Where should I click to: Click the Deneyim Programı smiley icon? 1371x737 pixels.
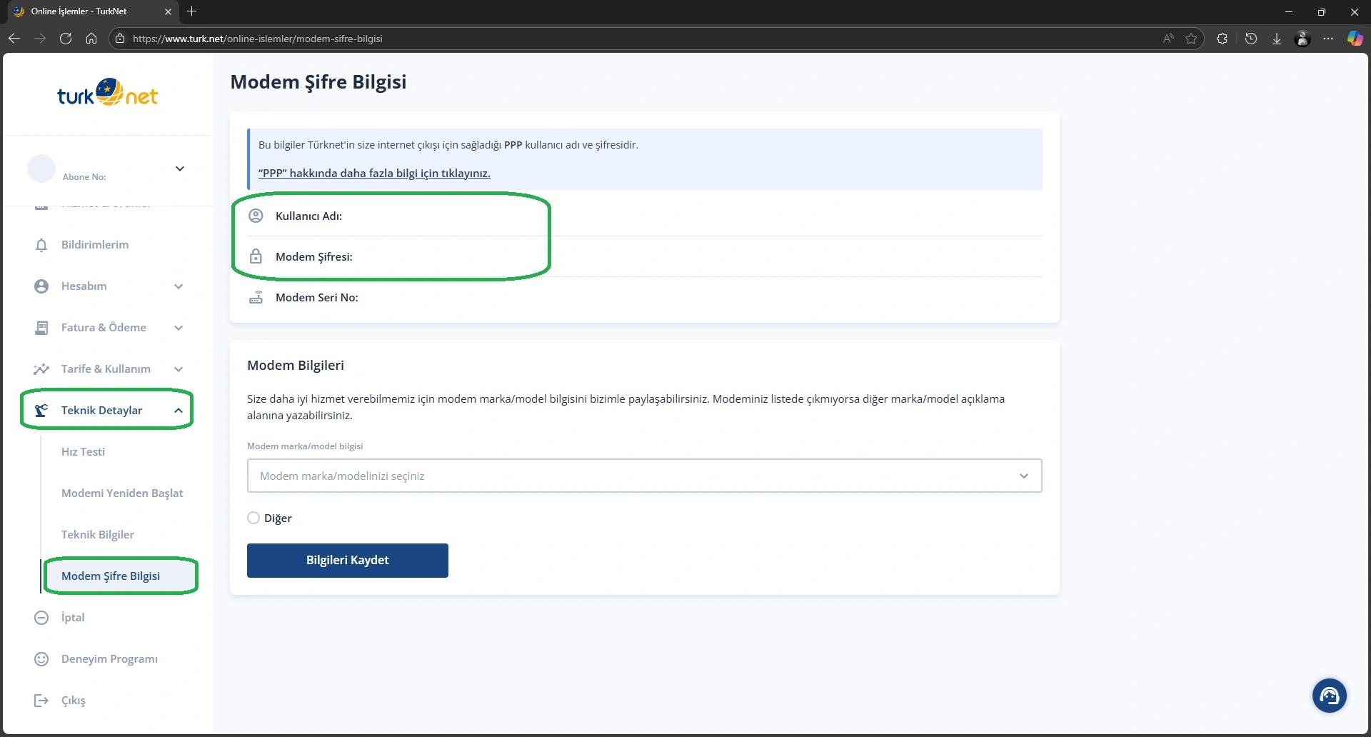[x=41, y=659]
